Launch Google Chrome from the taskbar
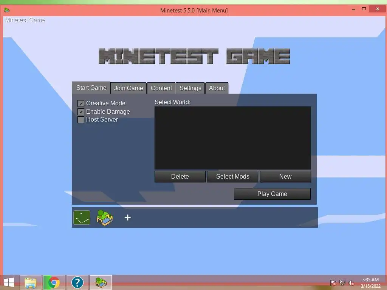The width and height of the screenshot is (387, 290). (54, 282)
